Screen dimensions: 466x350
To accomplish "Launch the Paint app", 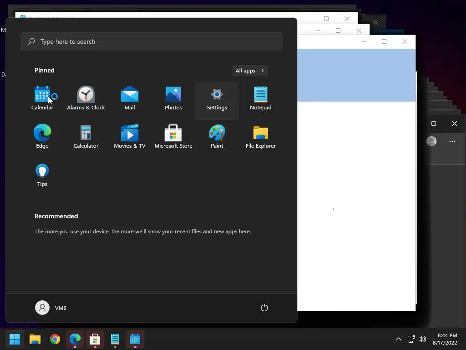I will coord(217,137).
